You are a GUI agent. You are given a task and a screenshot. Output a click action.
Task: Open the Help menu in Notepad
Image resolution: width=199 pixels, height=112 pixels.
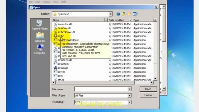(63, 2)
